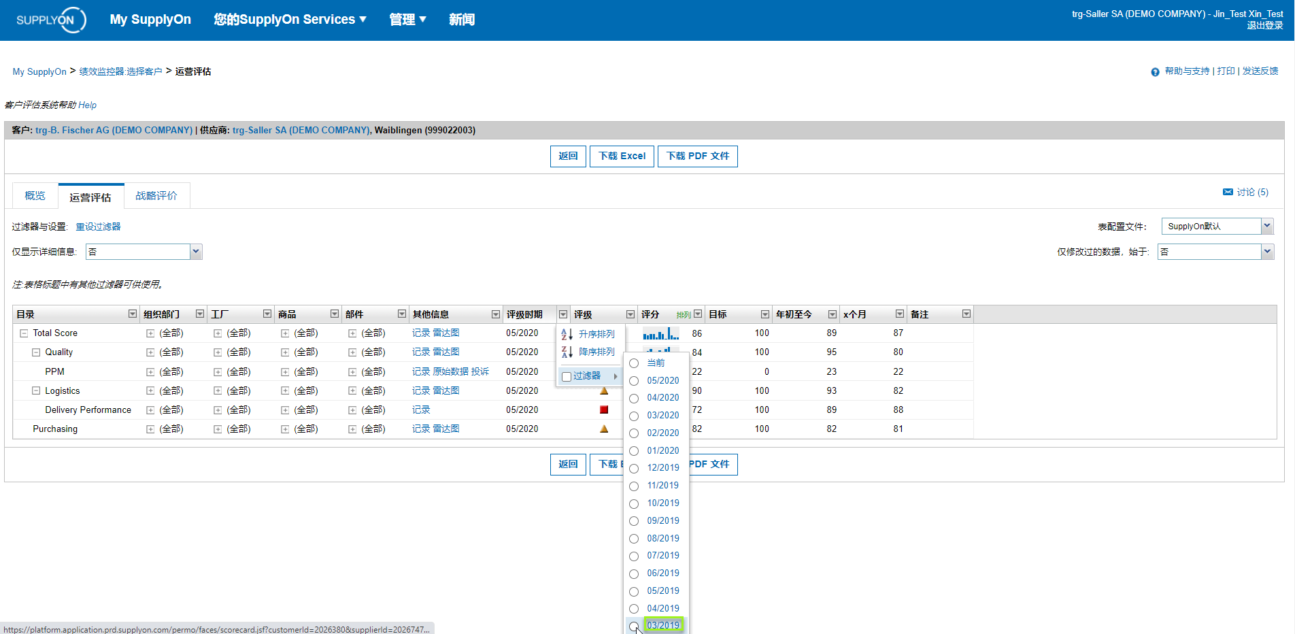Open 雷达图 link for Quality row
This screenshot has height=634, width=1295.
tap(446, 352)
